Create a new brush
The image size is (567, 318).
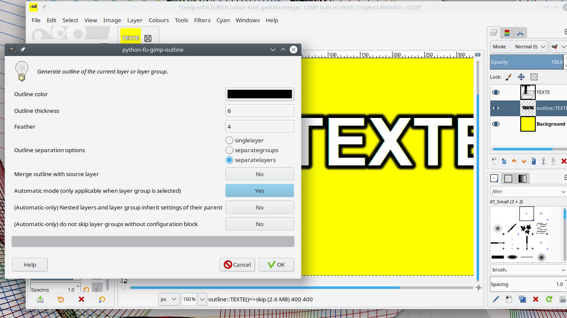tap(509, 299)
